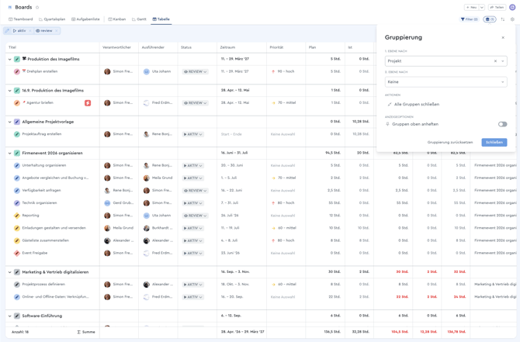The image size is (520, 342).
Task: Click the star icon next to Boards
Action: 37,7
